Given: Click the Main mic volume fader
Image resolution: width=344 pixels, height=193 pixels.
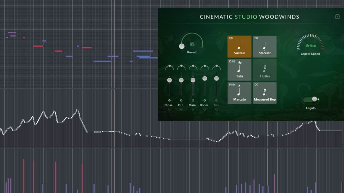Looking at the screenshot, I should 193,80.
